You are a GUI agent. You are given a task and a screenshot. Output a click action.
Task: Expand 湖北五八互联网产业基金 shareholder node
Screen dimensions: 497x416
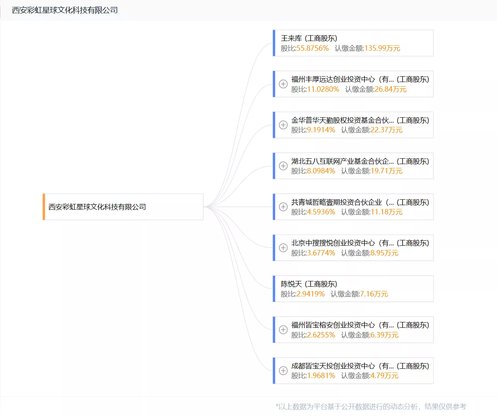(283, 166)
